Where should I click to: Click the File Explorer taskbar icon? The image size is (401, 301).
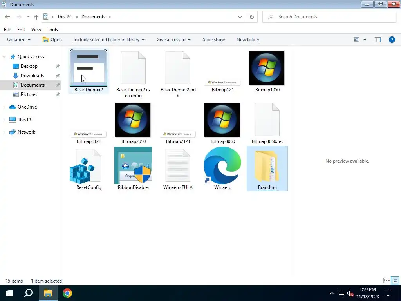(48, 293)
